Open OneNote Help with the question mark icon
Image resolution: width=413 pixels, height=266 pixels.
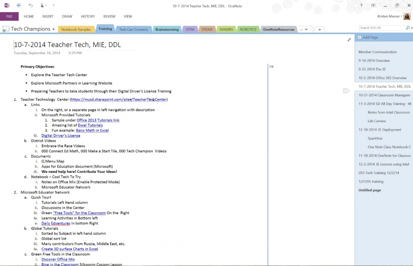pos(361,5)
